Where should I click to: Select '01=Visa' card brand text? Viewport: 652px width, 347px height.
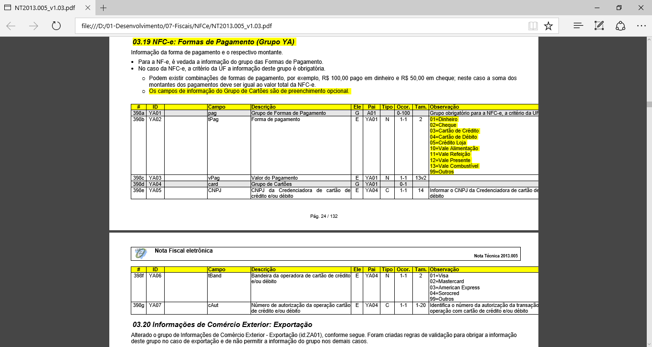coord(438,276)
